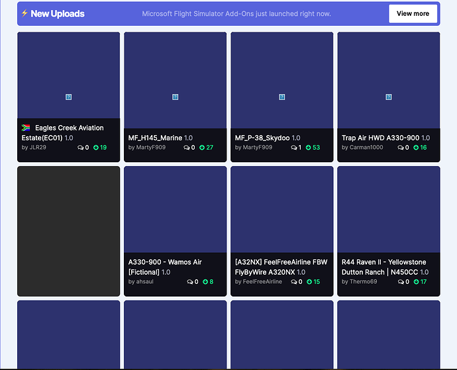Click the comments icon on the Wamos Air card

coord(190,282)
